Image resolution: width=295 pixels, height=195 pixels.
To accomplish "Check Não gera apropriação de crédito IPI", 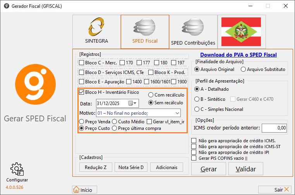I will coord(194,152).
